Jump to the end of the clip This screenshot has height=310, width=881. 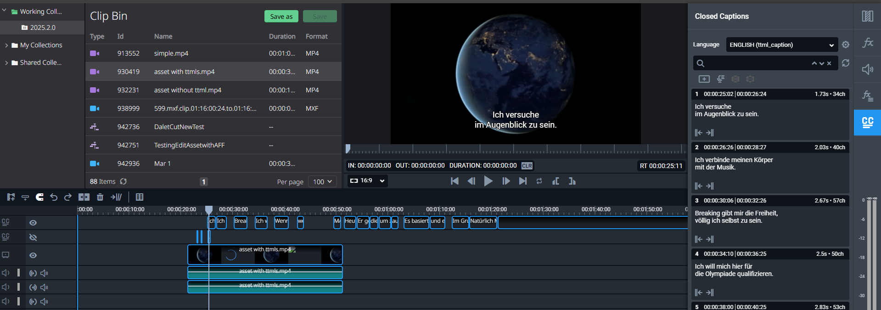pyautogui.click(x=523, y=181)
